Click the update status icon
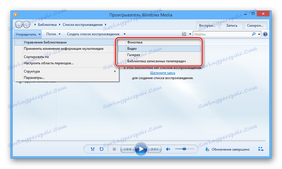Image resolution: width=282 pixels, height=169 pixels. 207,149
